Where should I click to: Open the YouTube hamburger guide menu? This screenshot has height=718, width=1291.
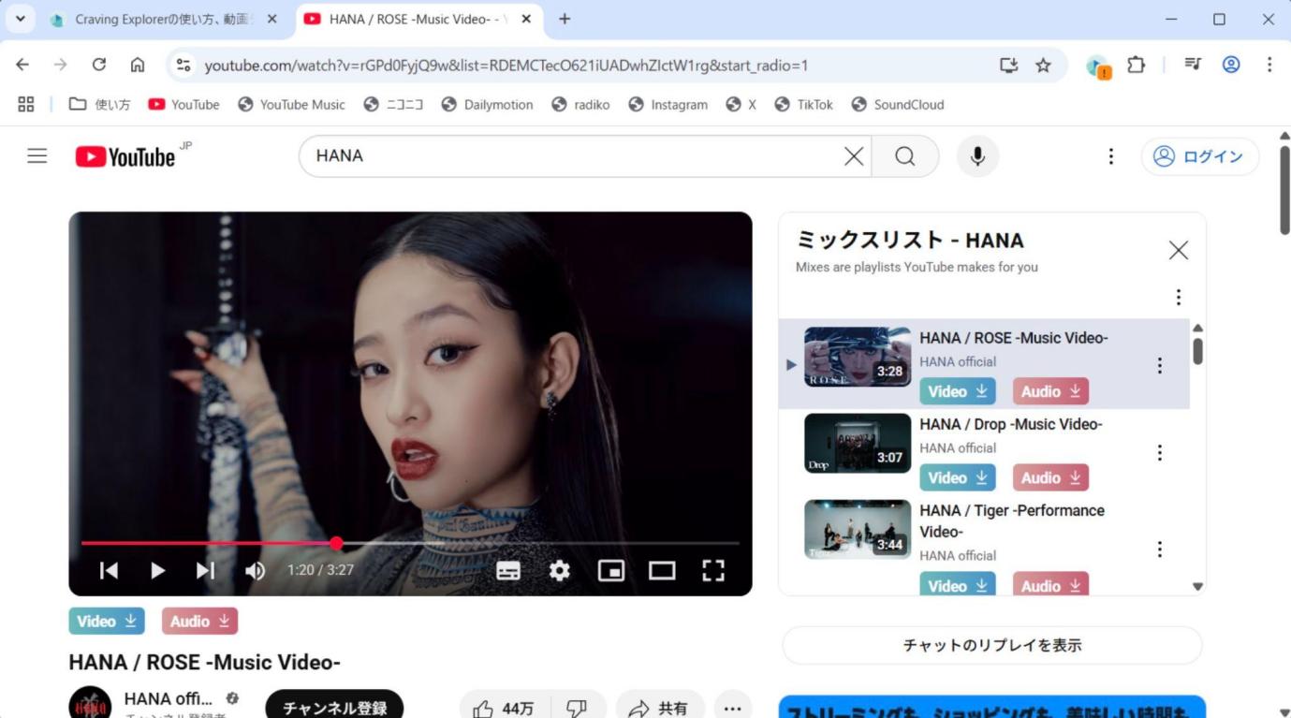click(x=37, y=156)
